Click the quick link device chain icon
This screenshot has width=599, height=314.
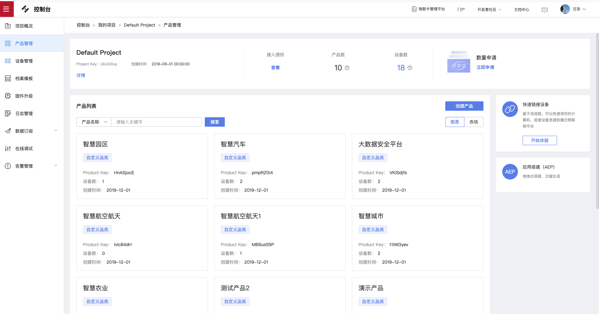510,109
